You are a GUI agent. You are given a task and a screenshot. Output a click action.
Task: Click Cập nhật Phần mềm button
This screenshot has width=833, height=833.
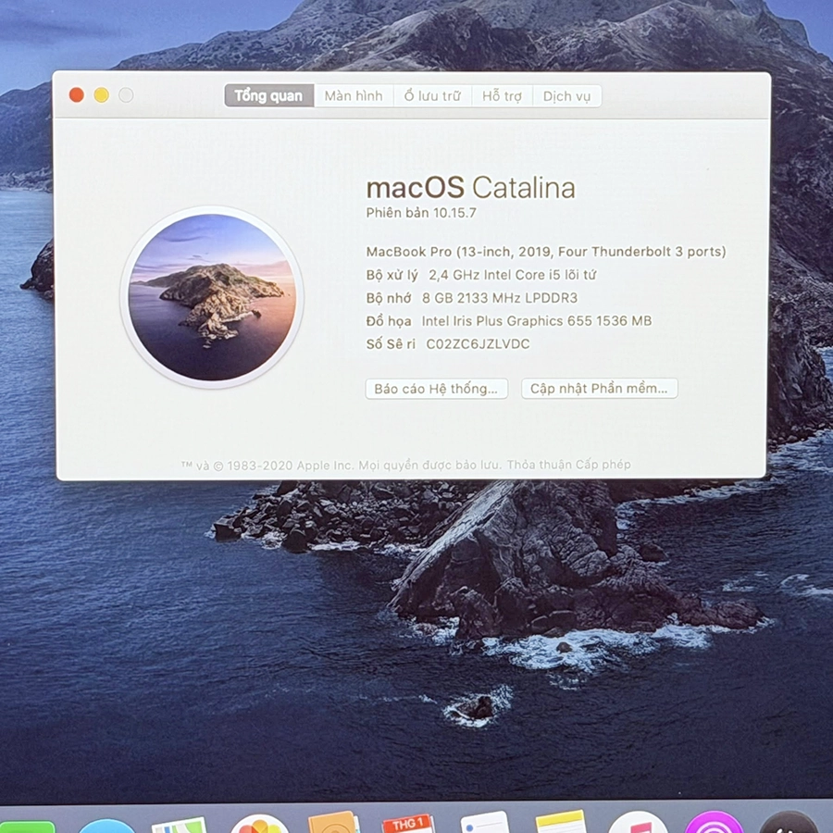point(599,389)
